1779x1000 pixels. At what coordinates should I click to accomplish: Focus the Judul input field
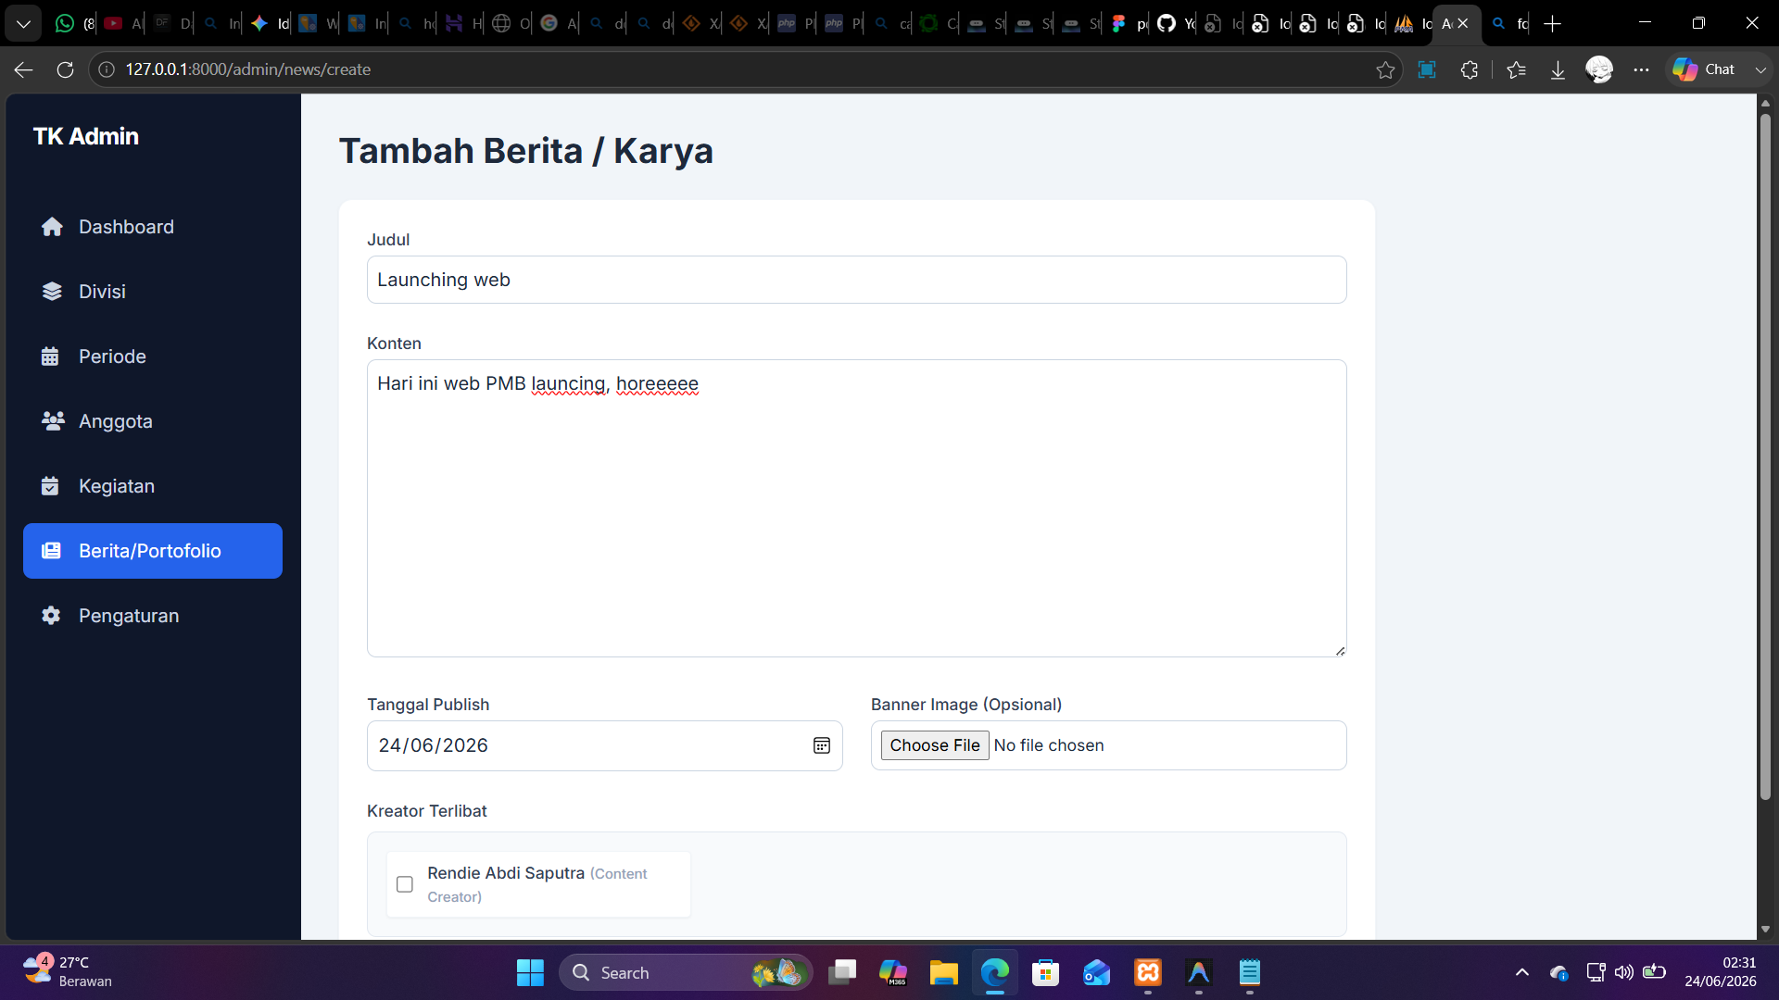tap(856, 280)
